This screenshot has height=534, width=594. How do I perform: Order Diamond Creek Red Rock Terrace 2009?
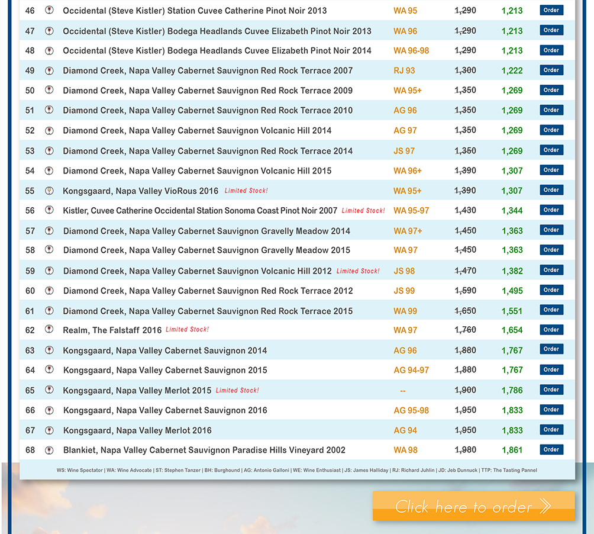point(551,90)
